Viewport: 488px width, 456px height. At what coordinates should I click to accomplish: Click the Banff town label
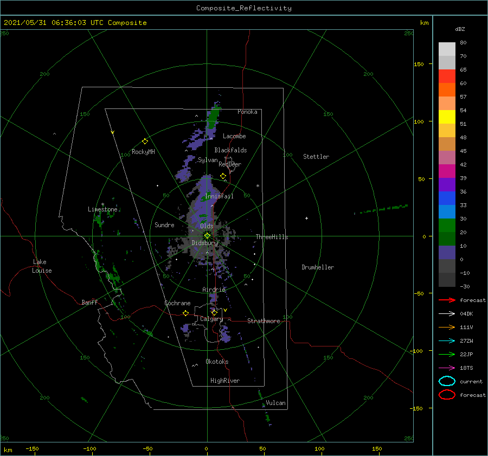click(89, 302)
